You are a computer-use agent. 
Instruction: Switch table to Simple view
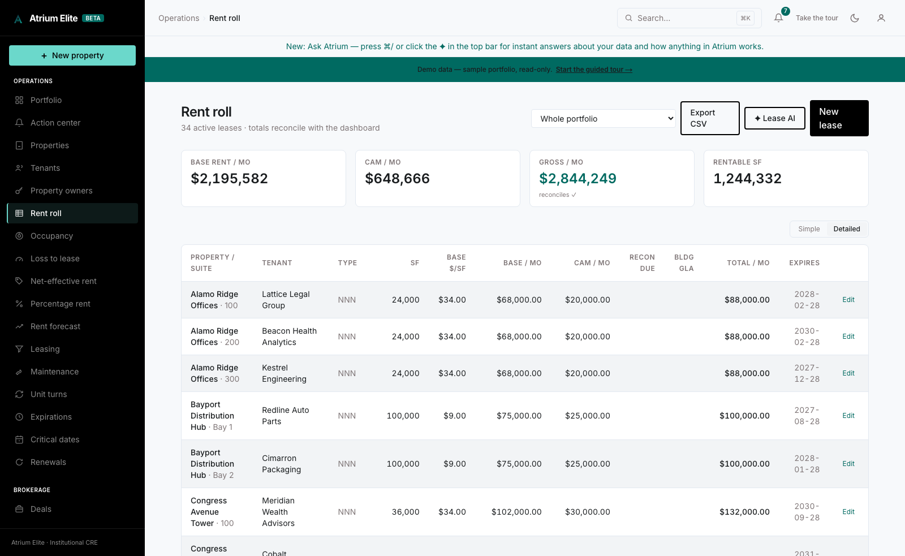(x=809, y=229)
